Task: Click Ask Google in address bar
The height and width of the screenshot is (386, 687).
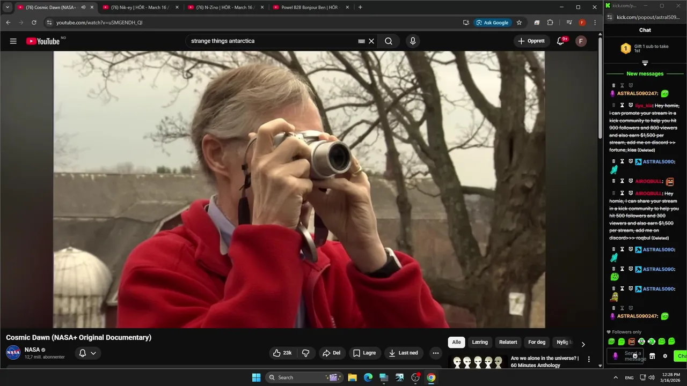Action: [492, 23]
